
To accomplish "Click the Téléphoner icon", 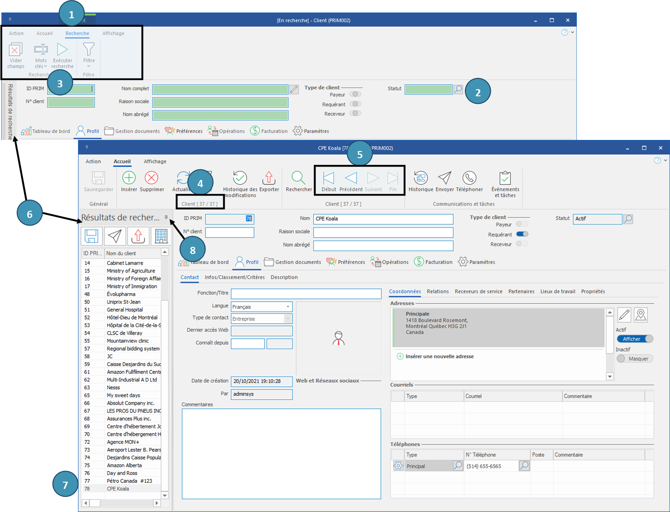I will pyautogui.click(x=469, y=178).
